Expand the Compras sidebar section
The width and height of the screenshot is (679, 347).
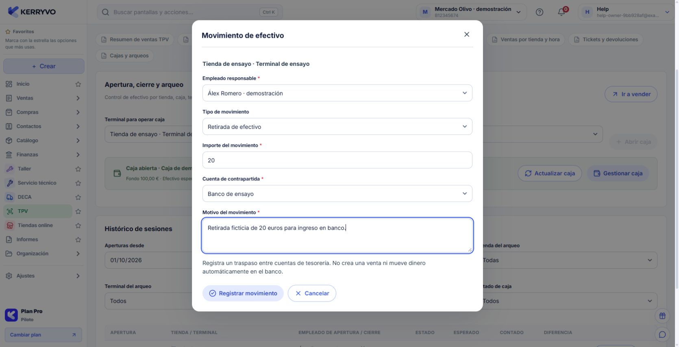coord(43,112)
